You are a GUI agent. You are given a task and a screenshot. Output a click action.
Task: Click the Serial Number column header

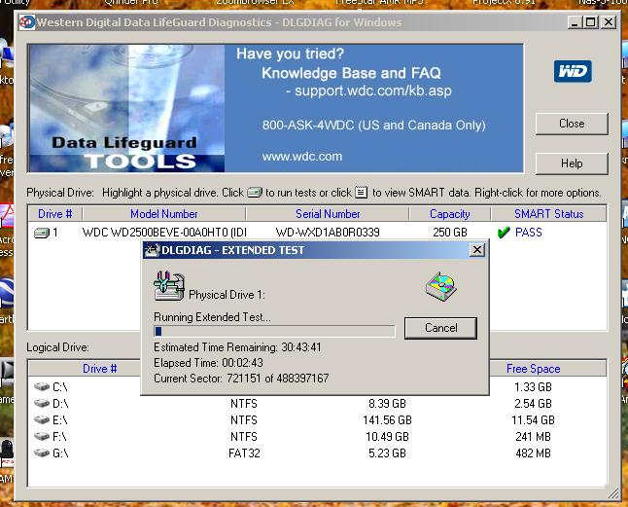(328, 214)
